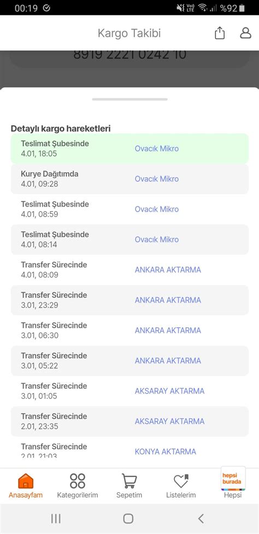The width and height of the screenshot is (259, 534).
Task: Select Transfer Sürecinde 3.01 05:22 row
Action: point(129,361)
